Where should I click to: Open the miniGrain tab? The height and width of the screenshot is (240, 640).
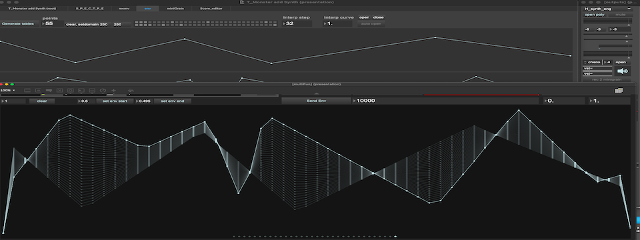click(175, 8)
